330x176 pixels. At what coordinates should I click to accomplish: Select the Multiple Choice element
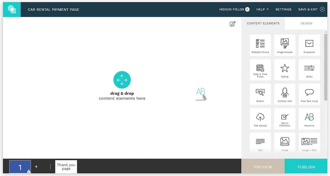pos(260,45)
